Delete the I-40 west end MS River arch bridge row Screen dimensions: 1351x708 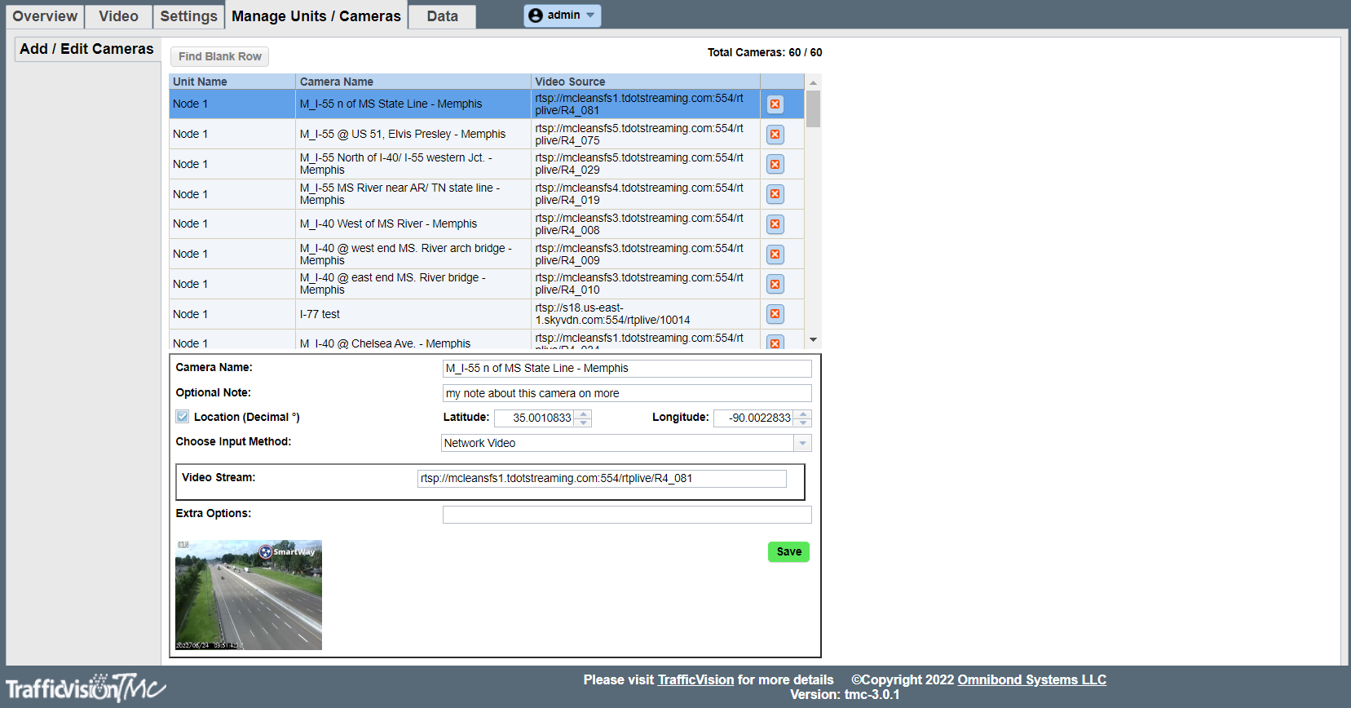775,254
